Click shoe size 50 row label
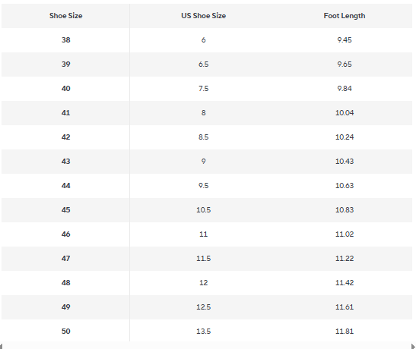 point(66,332)
